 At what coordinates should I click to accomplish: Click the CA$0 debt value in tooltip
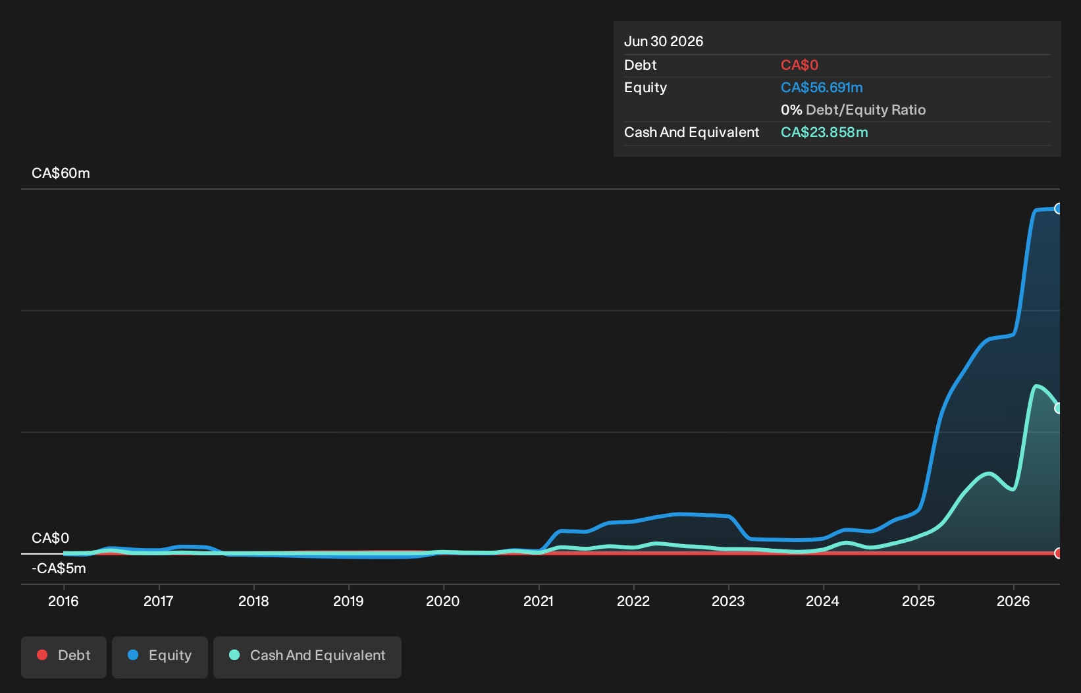tap(799, 65)
